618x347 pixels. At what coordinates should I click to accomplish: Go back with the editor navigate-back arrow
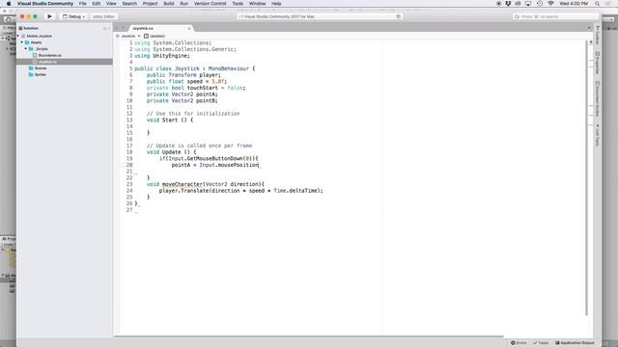(x=117, y=28)
